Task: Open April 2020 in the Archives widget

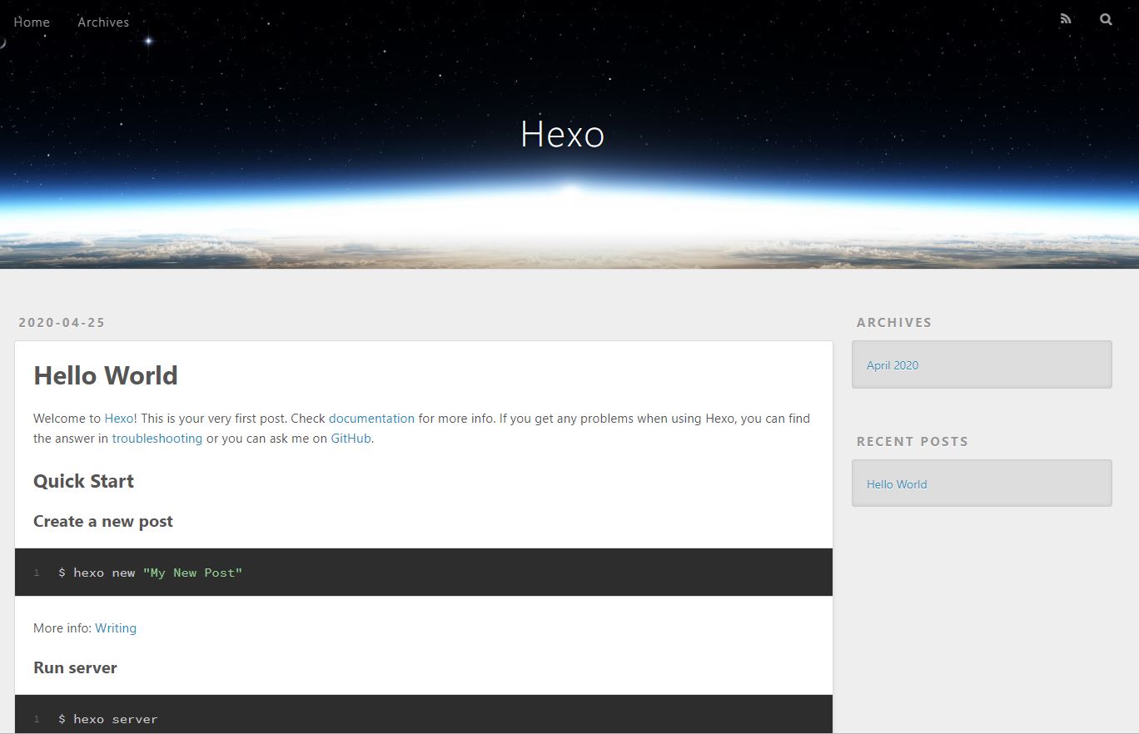Action: click(893, 365)
